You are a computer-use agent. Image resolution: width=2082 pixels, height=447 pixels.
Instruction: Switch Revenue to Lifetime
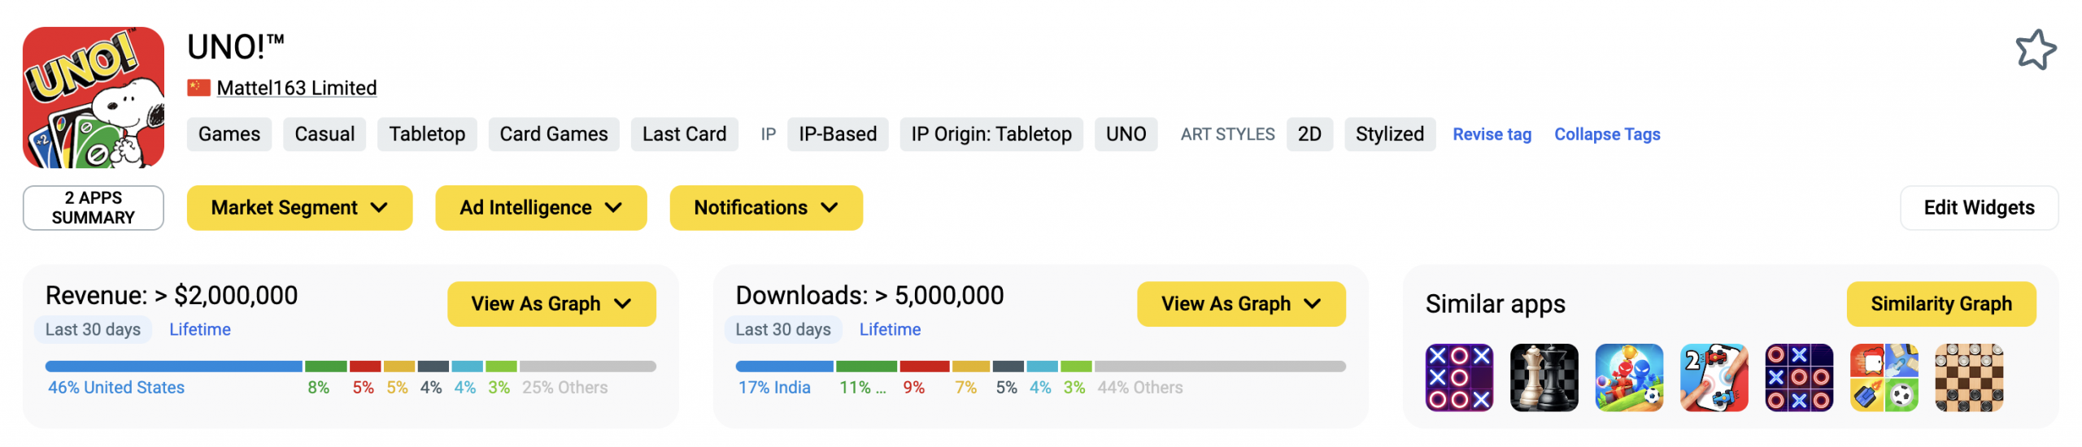click(200, 329)
